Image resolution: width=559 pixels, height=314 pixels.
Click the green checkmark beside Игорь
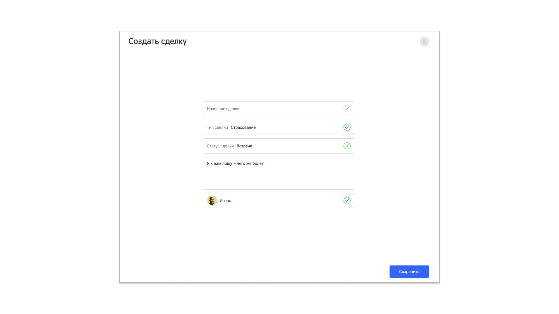[x=347, y=201]
